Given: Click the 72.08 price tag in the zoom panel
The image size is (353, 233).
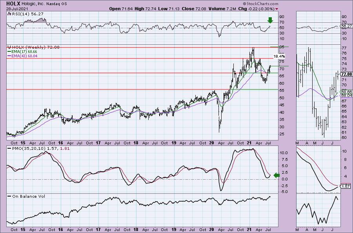Looking at the screenshot, I should 346,74.
